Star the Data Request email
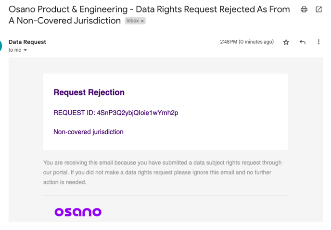The image size is (331, 230). [286, 42]
